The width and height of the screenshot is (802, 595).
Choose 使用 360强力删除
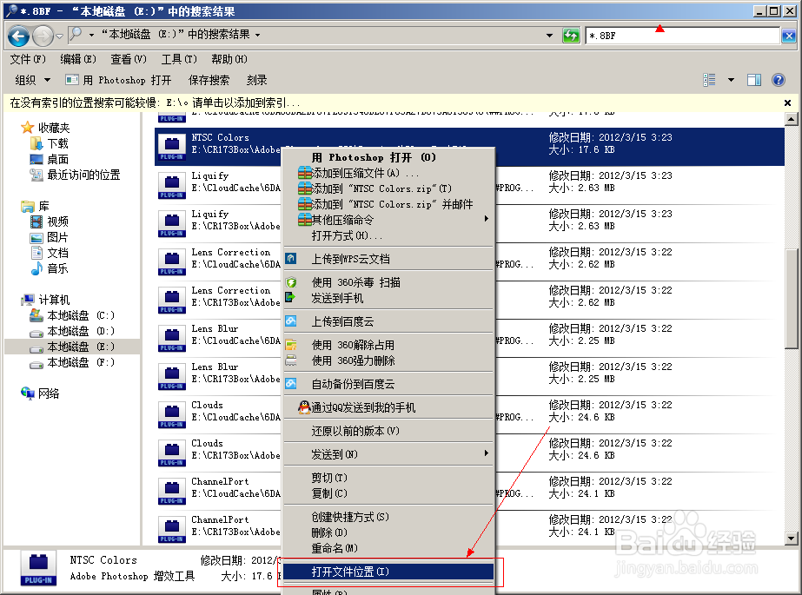tap(388, 360)
